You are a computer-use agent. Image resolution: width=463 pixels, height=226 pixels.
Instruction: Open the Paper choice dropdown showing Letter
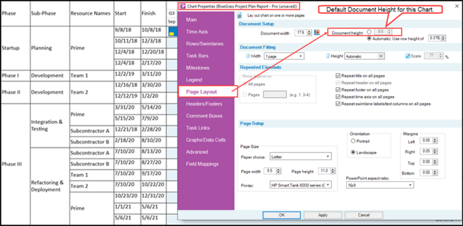click(300, 156)
